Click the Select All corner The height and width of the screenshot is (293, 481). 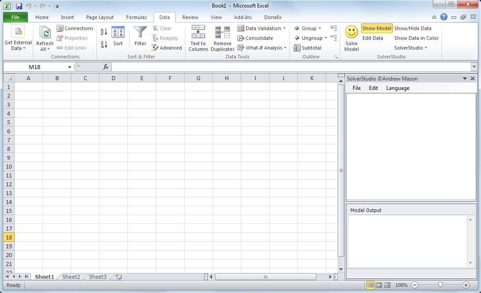click(x=9, y=78)
